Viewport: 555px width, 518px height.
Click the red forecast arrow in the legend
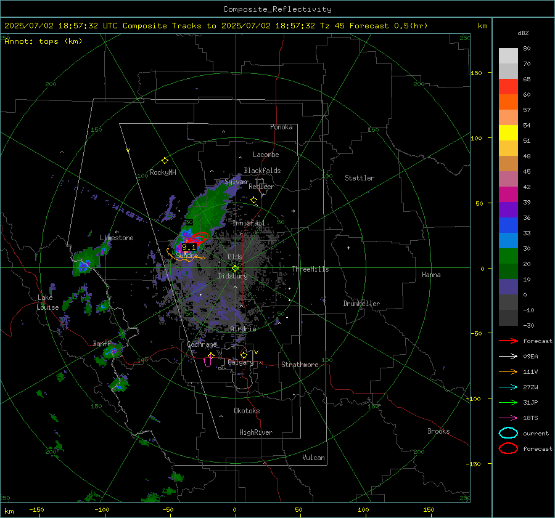[x=508, y=341]
